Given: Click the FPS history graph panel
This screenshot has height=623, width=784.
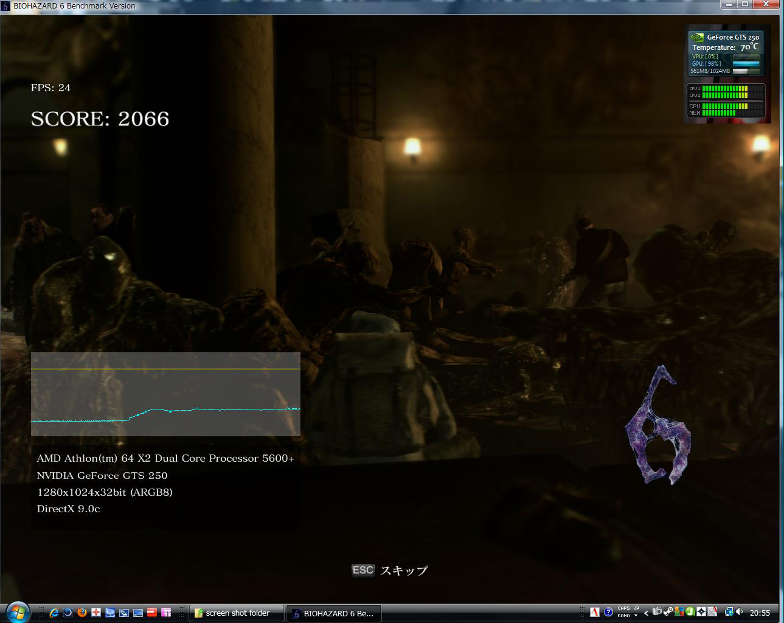Looking at the screenshot, I should point(165,394).
